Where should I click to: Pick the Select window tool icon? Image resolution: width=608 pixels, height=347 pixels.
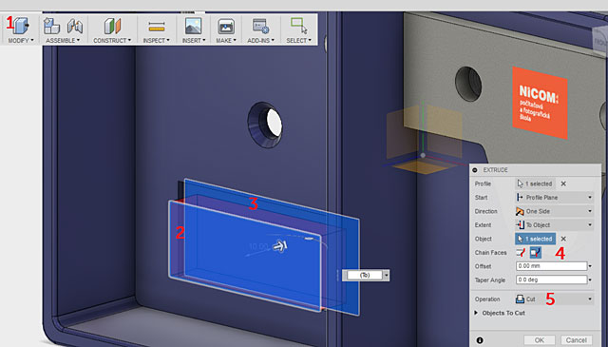(298, 26)
